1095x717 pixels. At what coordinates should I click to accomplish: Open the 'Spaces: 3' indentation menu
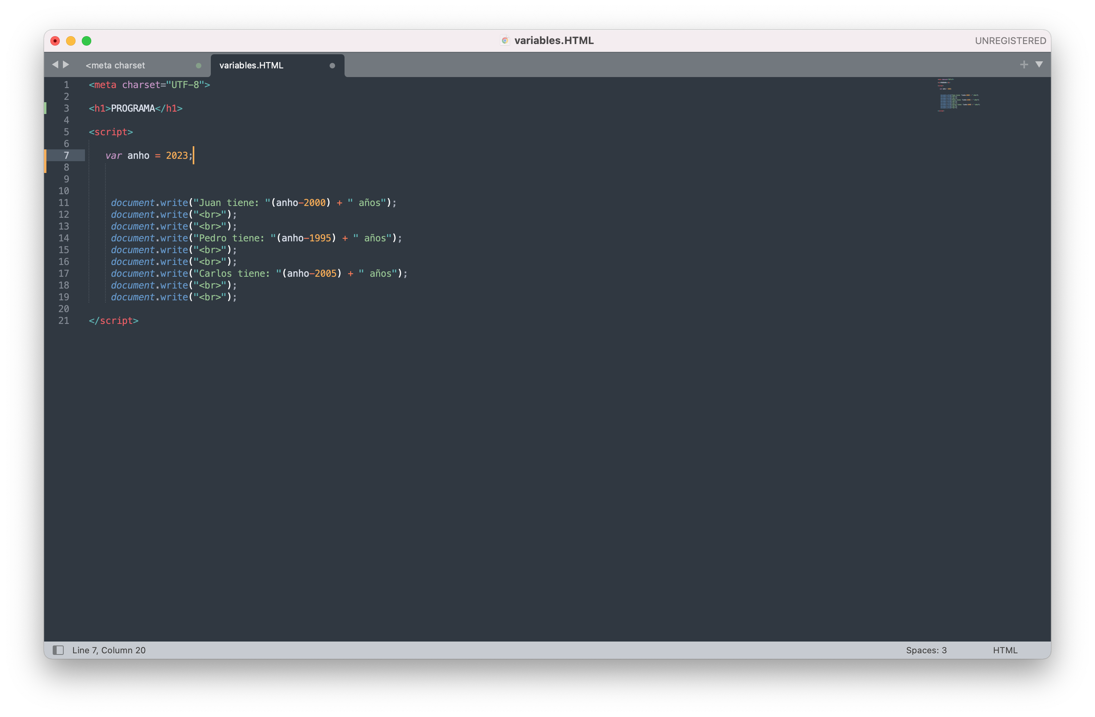(926, 650)
